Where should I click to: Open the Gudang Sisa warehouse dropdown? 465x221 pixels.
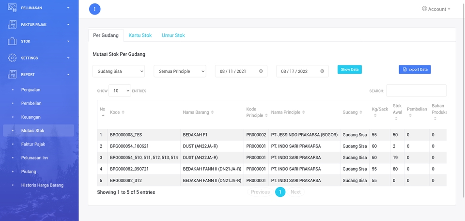(119, 71)
